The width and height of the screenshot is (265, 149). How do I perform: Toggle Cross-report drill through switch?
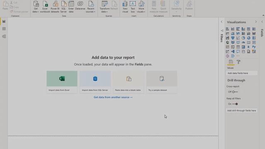(235, 92)
